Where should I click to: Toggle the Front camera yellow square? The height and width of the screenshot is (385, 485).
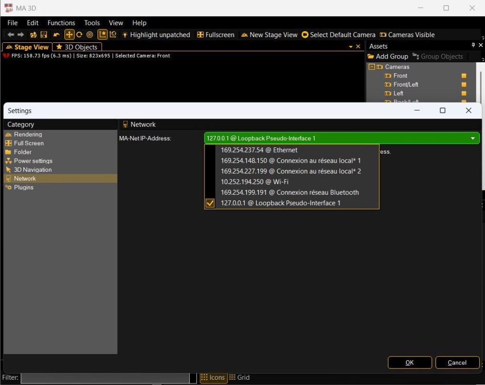pyautogui.click(x=464, y=76)
